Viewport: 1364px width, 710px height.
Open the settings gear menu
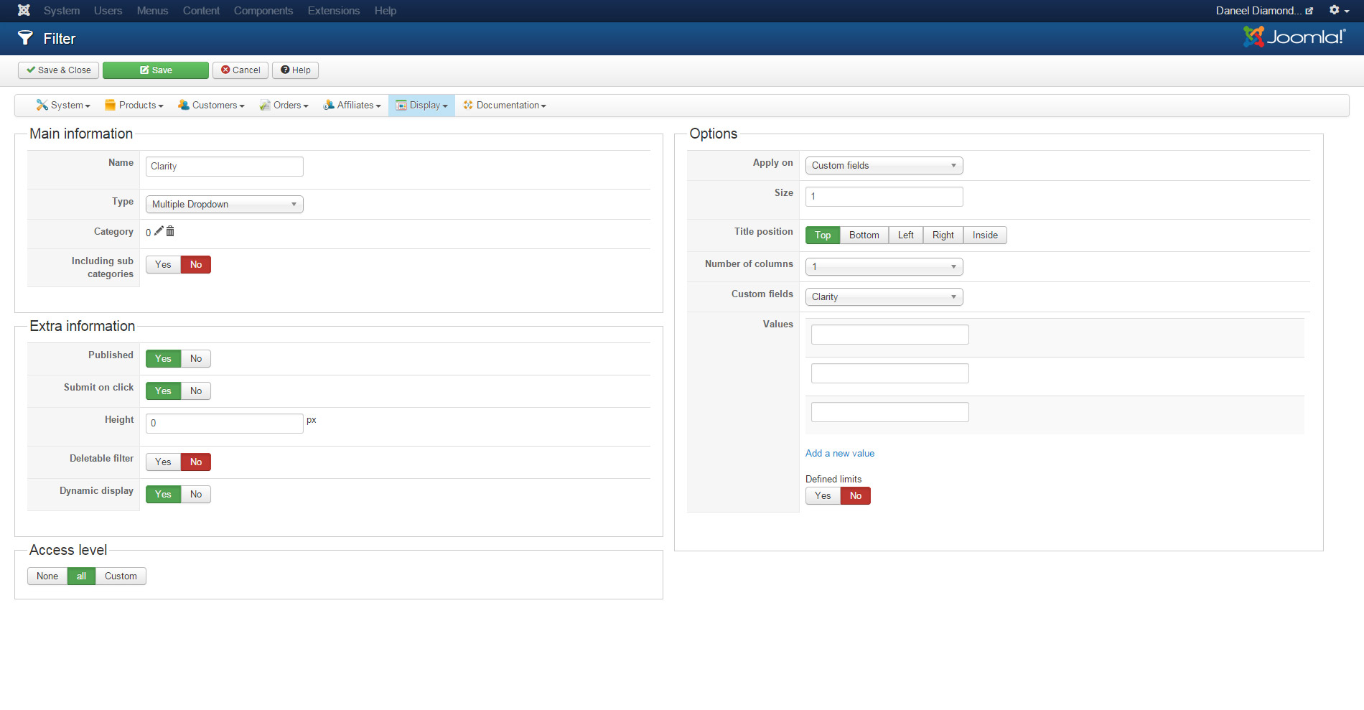[1339, 10]
